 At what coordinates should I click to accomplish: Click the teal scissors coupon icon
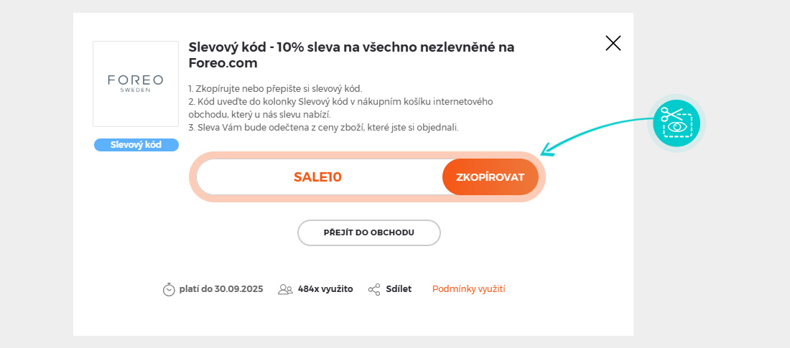pos(676,123)
